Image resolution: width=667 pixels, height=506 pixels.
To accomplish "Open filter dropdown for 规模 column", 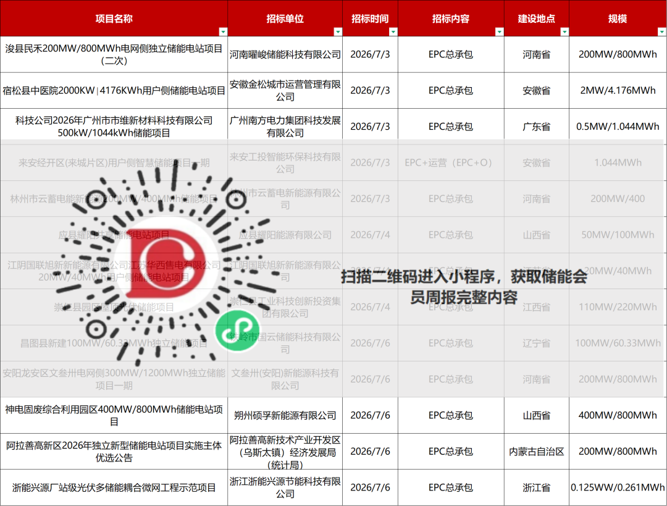I will click(661, 32).
